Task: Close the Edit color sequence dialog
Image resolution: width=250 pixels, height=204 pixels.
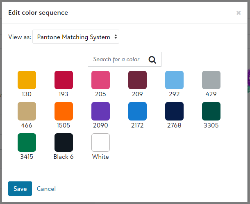Action: click(x=239, y=13)
